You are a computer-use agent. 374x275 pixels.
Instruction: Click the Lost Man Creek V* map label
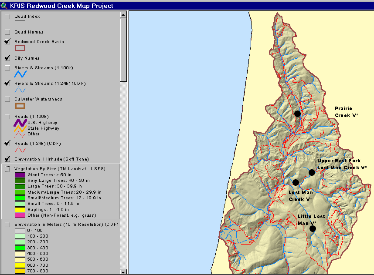(x=300, y=196)
